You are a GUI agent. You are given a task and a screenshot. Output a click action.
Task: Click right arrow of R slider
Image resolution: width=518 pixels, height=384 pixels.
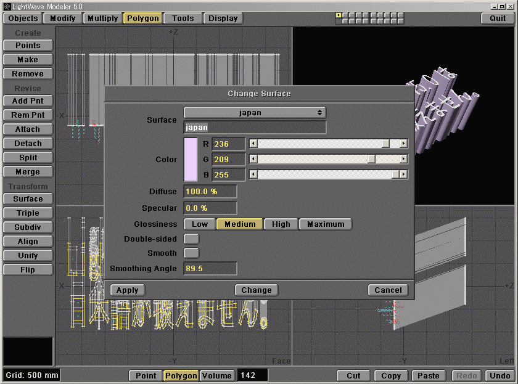point(403,144)
